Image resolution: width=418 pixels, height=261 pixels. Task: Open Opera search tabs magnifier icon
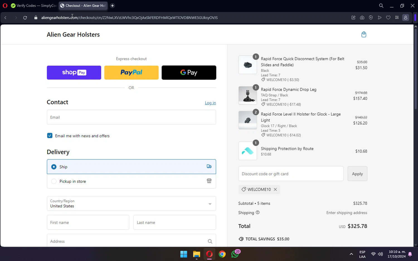381,6
